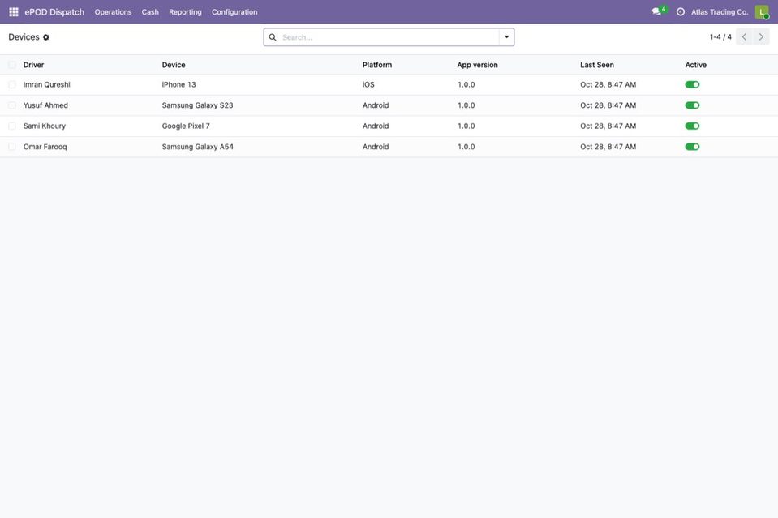
Task: Select the Sami Khoury row checkbox
Action: click(x=12, y=126)
